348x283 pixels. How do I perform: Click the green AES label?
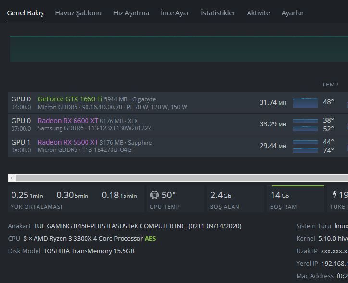(x=150, y=239)
